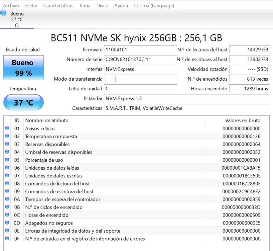Image resolution: width=273 pixels, height=251 pixels.
Task: Select the Unidades de datos escritas row text
Action: (x=54, y=176)
